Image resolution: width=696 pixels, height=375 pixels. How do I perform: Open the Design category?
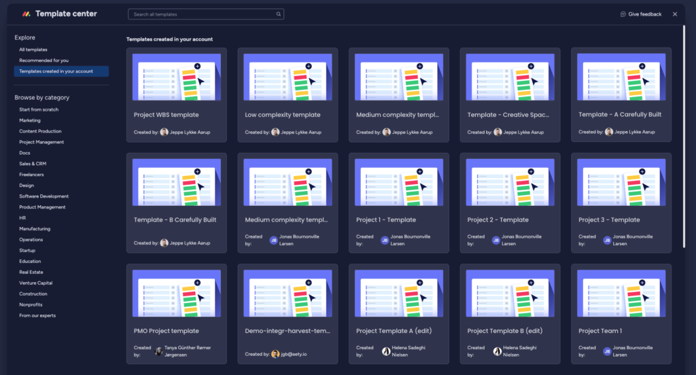27,185
